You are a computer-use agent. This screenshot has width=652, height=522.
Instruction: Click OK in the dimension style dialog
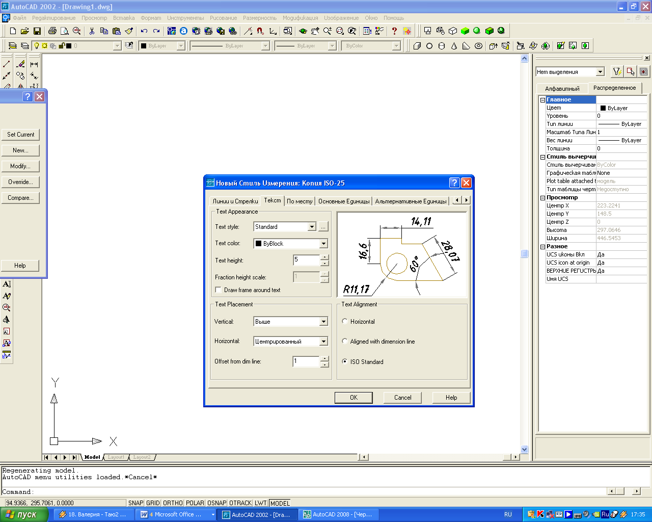[354, 398]
